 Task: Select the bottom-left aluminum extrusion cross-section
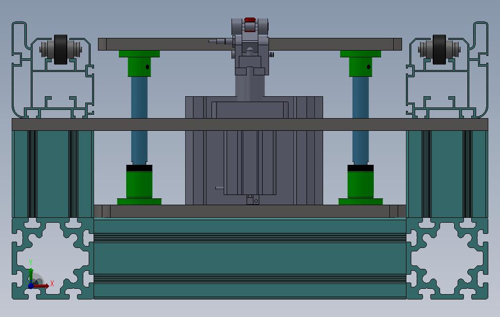click(53, 258)
